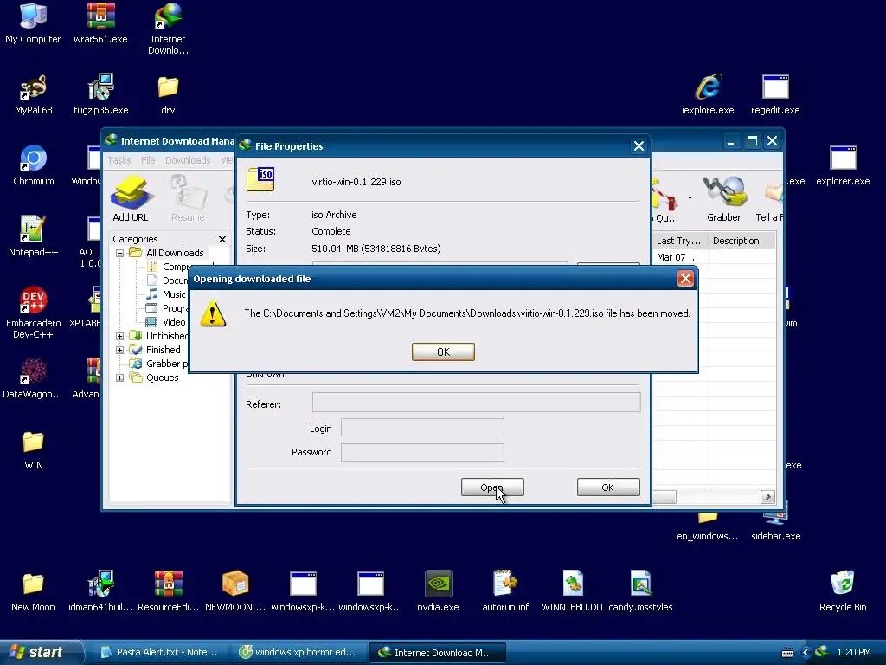Open the Downloads menu in IDM
The width and height of the screenshot is (886, 665).
tap(188, 160)
